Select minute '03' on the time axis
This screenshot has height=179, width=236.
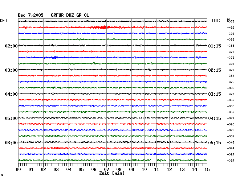[56, 169]
